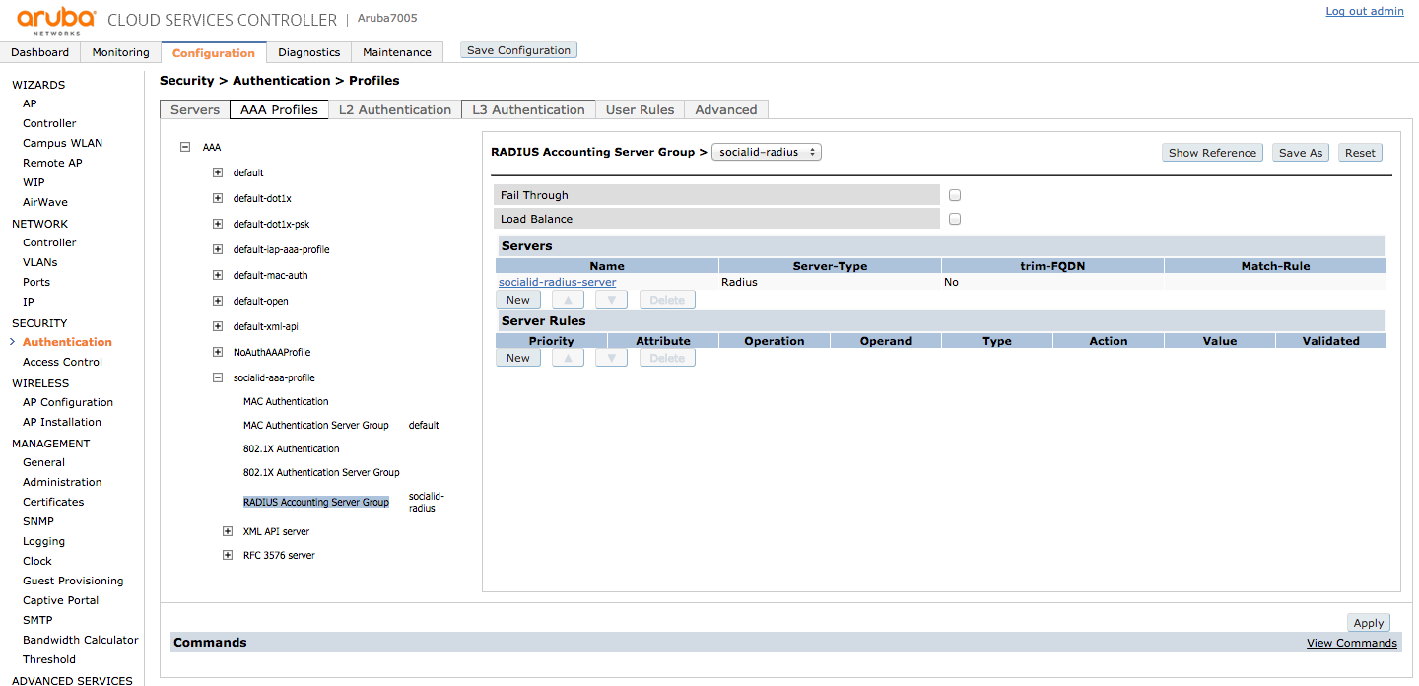Toggle the Fail Through checkbox
Viewport: 1419px width, 686px height.
[x=954, y=195]
